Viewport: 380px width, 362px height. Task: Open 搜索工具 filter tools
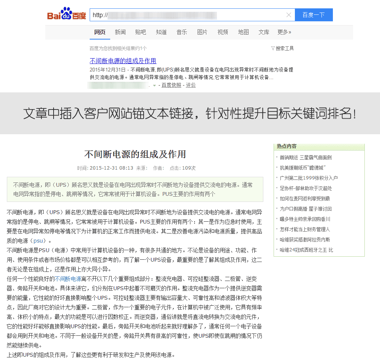(x=282, y=48)
